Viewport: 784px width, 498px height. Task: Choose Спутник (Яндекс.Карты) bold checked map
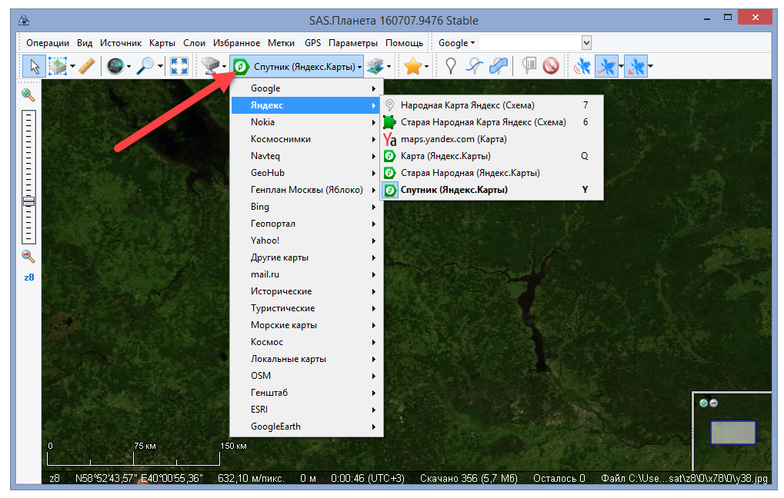coord(454,190)
